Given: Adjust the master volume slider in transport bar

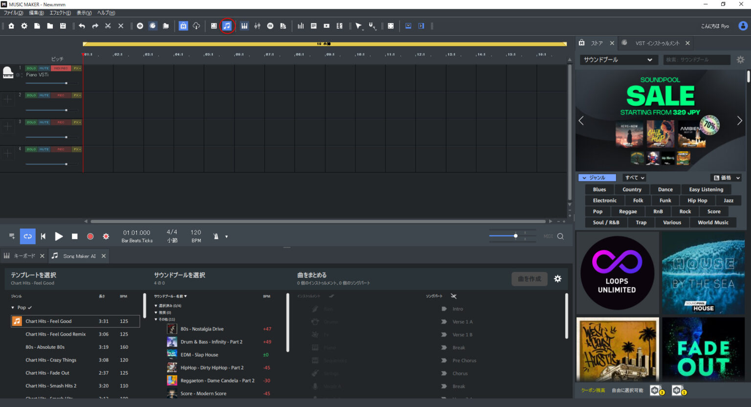Looking at the screenshot, I should [x=515, y=236].
